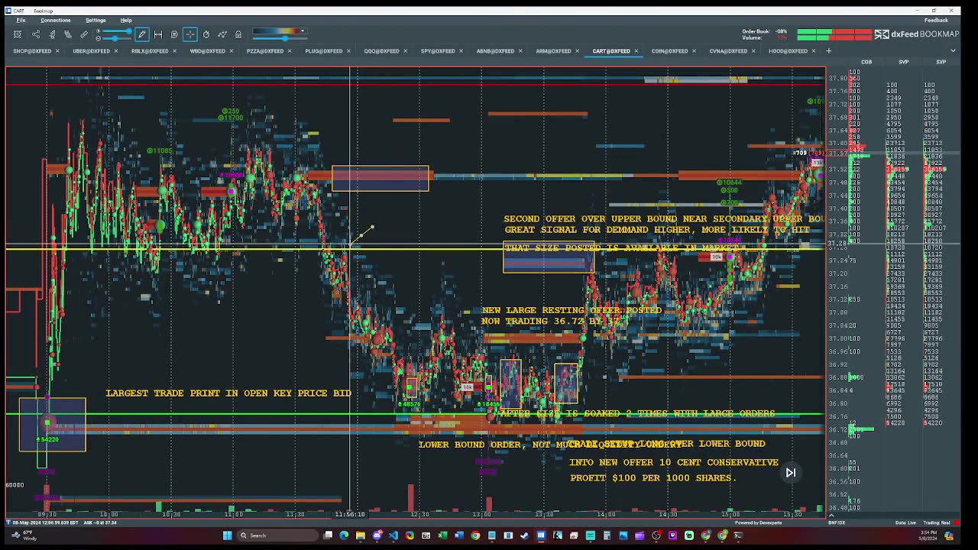Click the share icon in toolbar
Screen dimensions: 978x550
36,34
